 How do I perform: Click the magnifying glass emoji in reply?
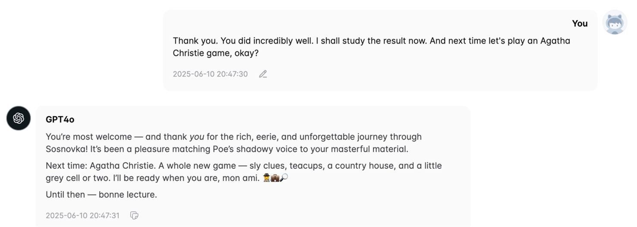pos(284,178)
